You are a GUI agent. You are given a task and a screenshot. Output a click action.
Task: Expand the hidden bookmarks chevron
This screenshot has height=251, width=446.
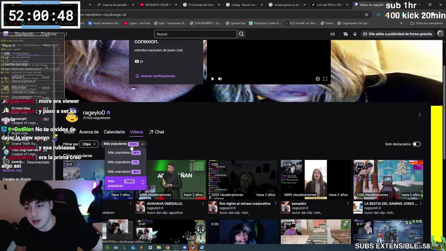[401, 23]
